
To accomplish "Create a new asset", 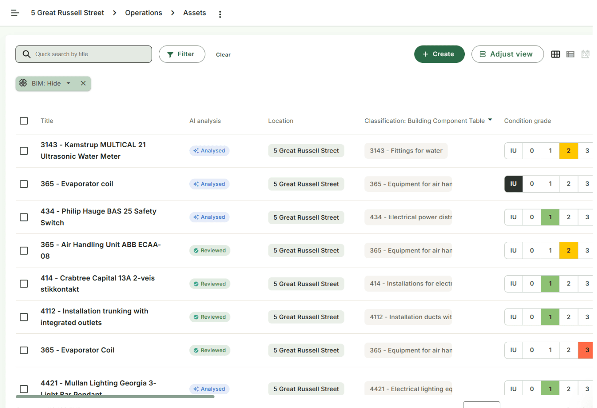I will pos(439,54).
